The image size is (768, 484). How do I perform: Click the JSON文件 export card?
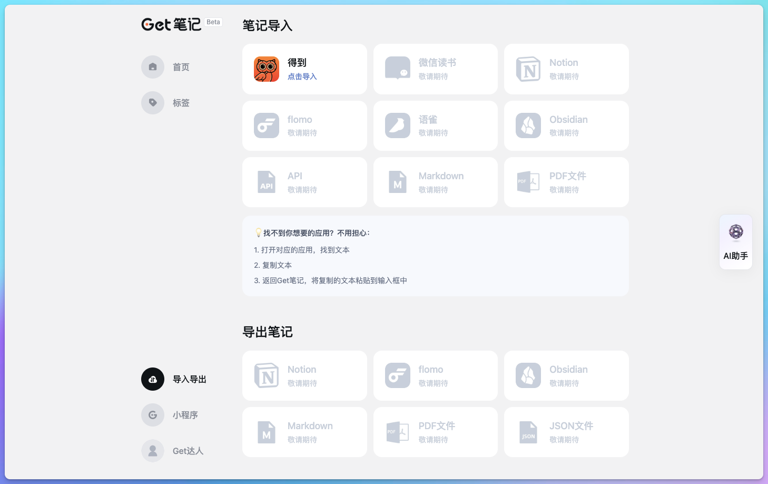pyautogui.click(x=566, y=432)
